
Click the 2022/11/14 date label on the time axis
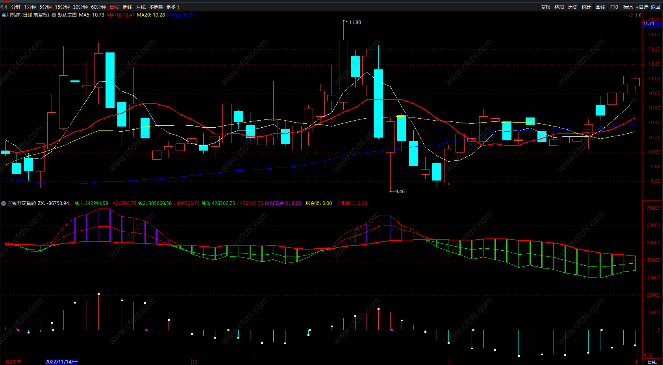[61, 362]
